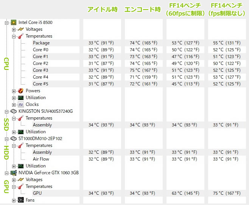Collapse the KINGSTON SUV400S37240G node

(x=6, y=112)
